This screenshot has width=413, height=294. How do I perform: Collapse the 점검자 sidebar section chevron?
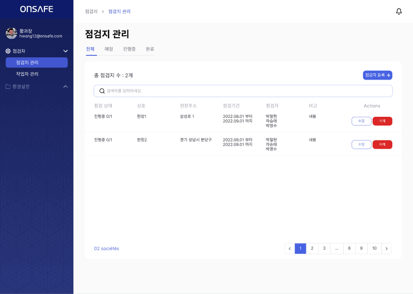pyautogui.click(x=66, y=51)
